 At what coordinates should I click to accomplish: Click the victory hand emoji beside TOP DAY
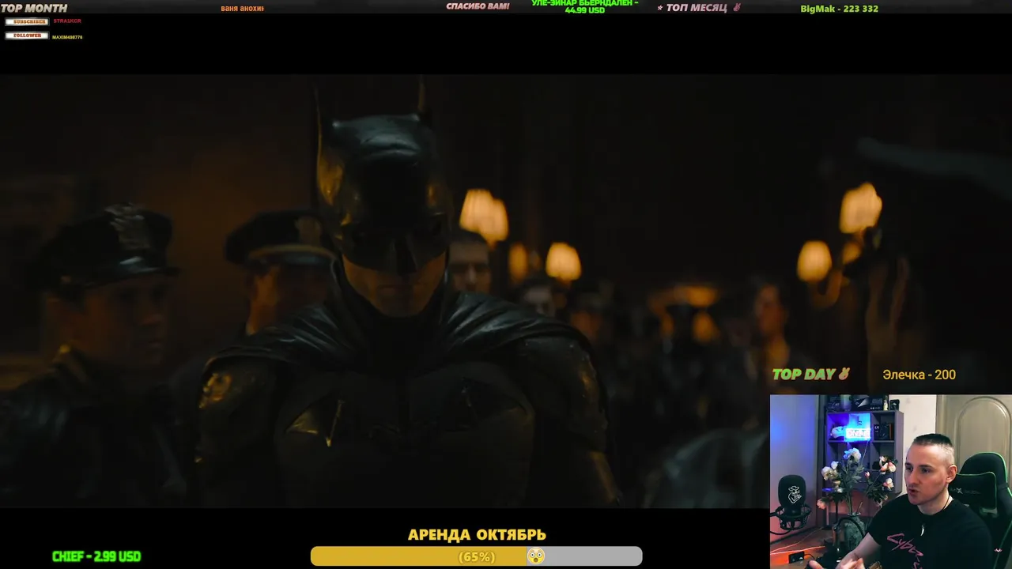point(844,374)
